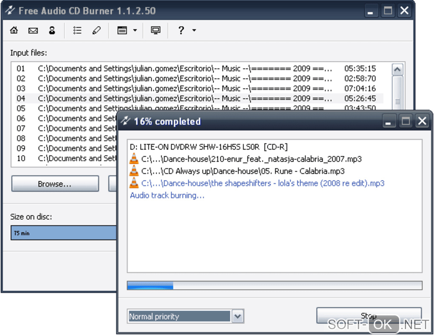Maximize the Free Audio CD Burner window
434x335 pixels.
388,11
